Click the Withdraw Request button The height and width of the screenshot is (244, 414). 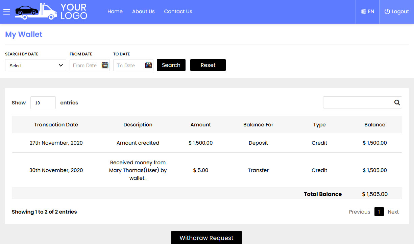click(x=206, y=238)
